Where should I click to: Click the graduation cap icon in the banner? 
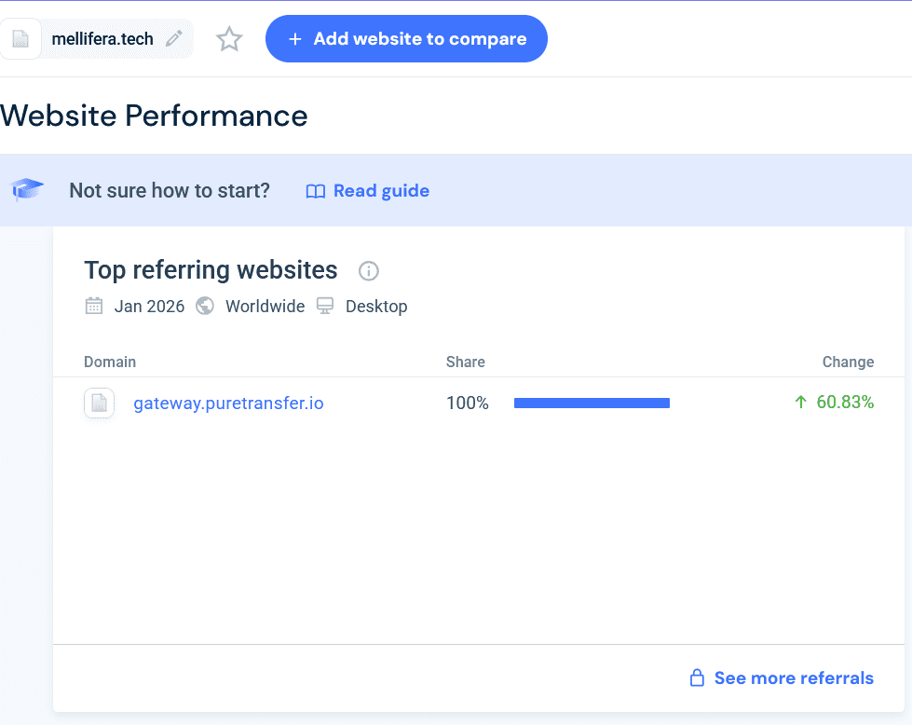point(27,190)
